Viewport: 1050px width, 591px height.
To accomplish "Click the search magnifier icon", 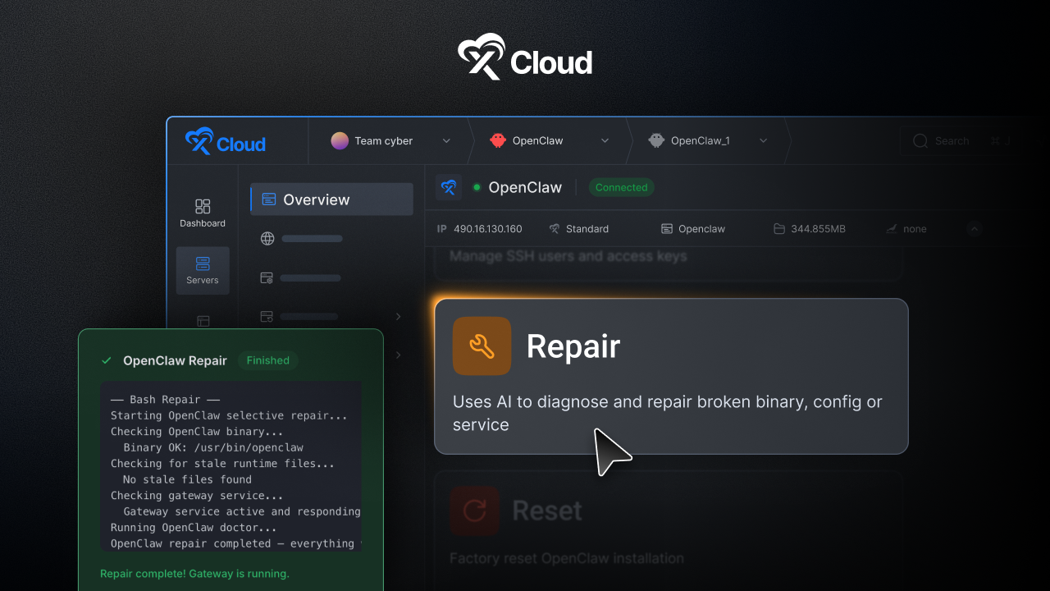I will click(920, 140).
